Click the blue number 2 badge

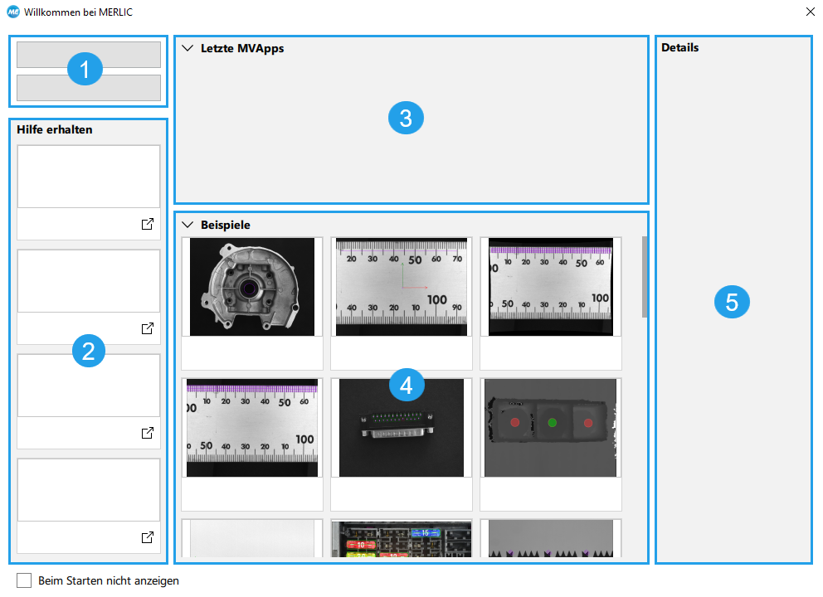point(89,352)
